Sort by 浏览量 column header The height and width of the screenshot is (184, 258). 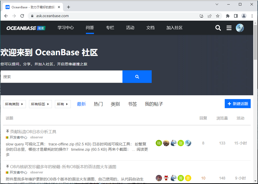pos(222,118)
